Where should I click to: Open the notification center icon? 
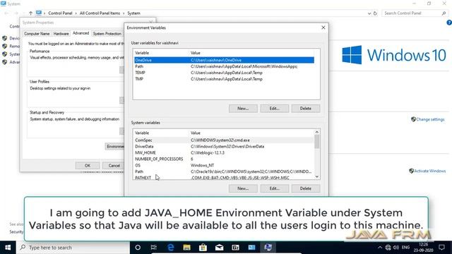(x=441, y=248)
